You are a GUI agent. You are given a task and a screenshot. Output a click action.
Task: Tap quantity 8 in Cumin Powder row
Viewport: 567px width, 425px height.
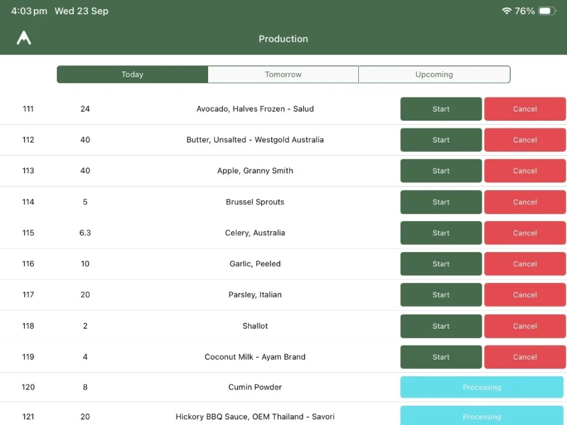(85, 387)
